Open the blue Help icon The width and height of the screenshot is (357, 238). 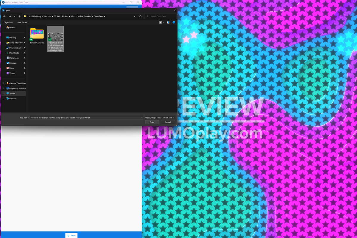pos(174,22)
